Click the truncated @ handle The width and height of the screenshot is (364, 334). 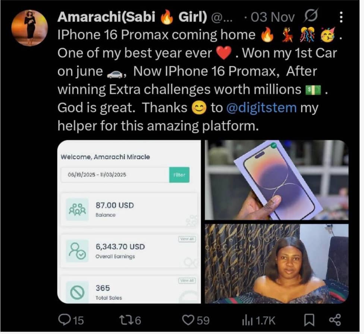coord(222,18)
